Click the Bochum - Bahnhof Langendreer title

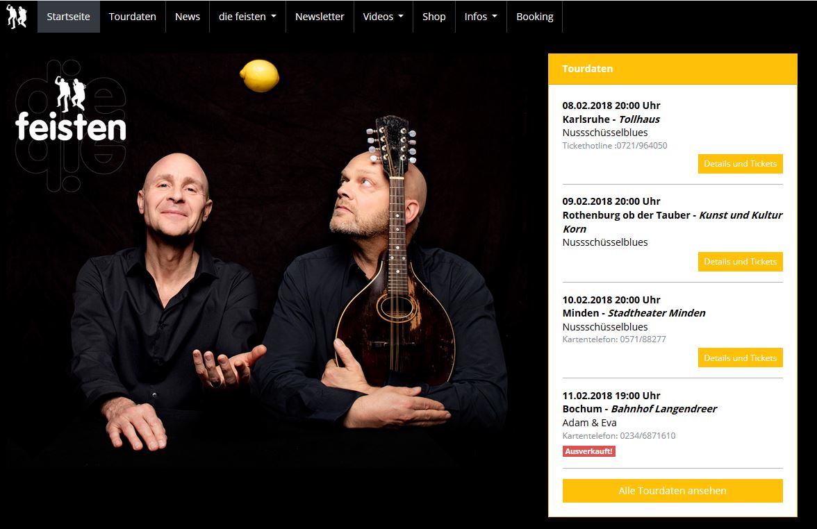click(639, 409)
